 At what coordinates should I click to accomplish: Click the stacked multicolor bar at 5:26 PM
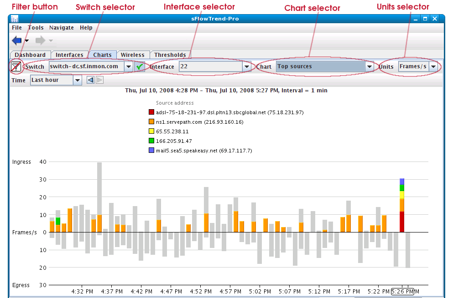coord(402,205)
